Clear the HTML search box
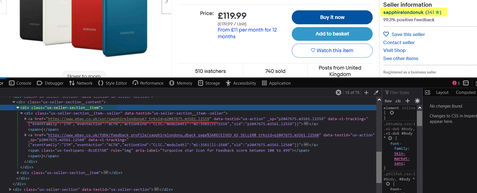The height and width of the screenshot is (193, 477). (x=339, y=92)
